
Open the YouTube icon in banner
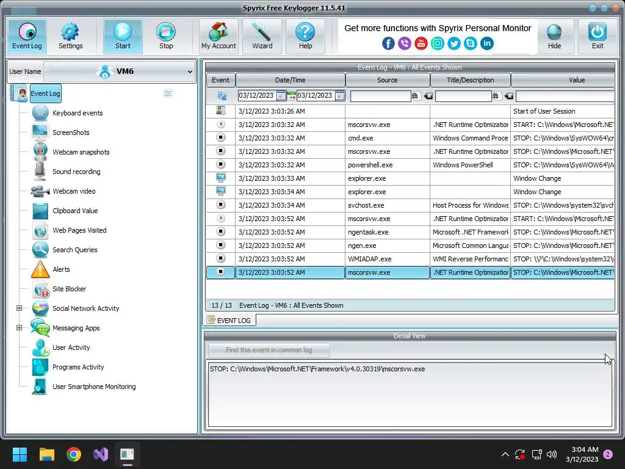coord(421,43)
